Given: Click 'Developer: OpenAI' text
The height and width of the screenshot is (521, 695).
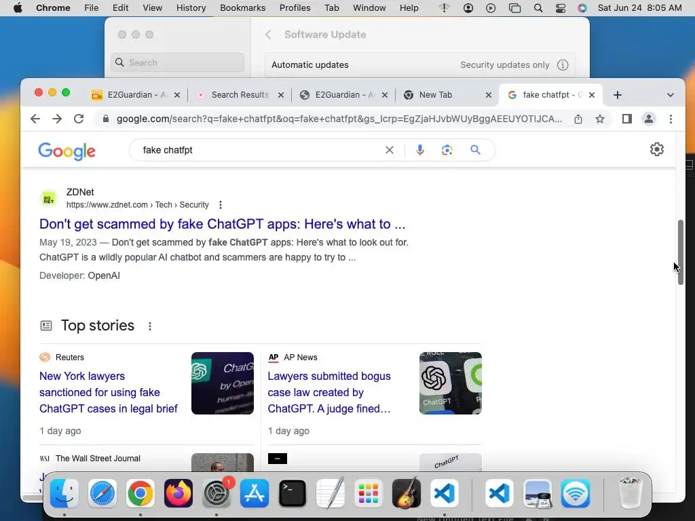Looking at the screenshot, I should 80,275.
